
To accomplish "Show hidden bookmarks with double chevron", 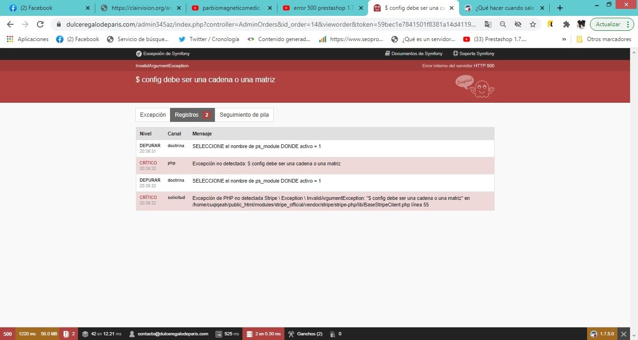I will (564, 39).
